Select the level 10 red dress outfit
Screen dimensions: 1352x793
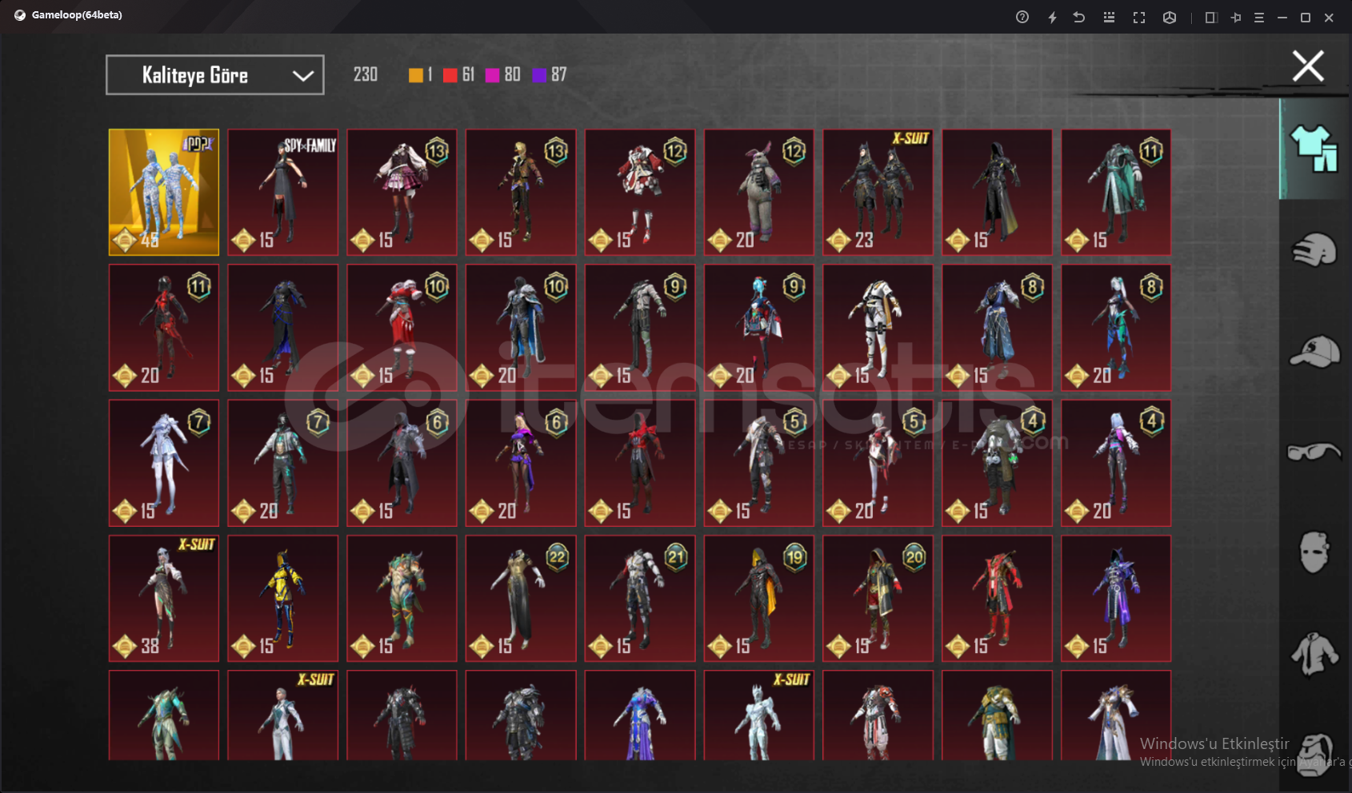coord(402,328)
